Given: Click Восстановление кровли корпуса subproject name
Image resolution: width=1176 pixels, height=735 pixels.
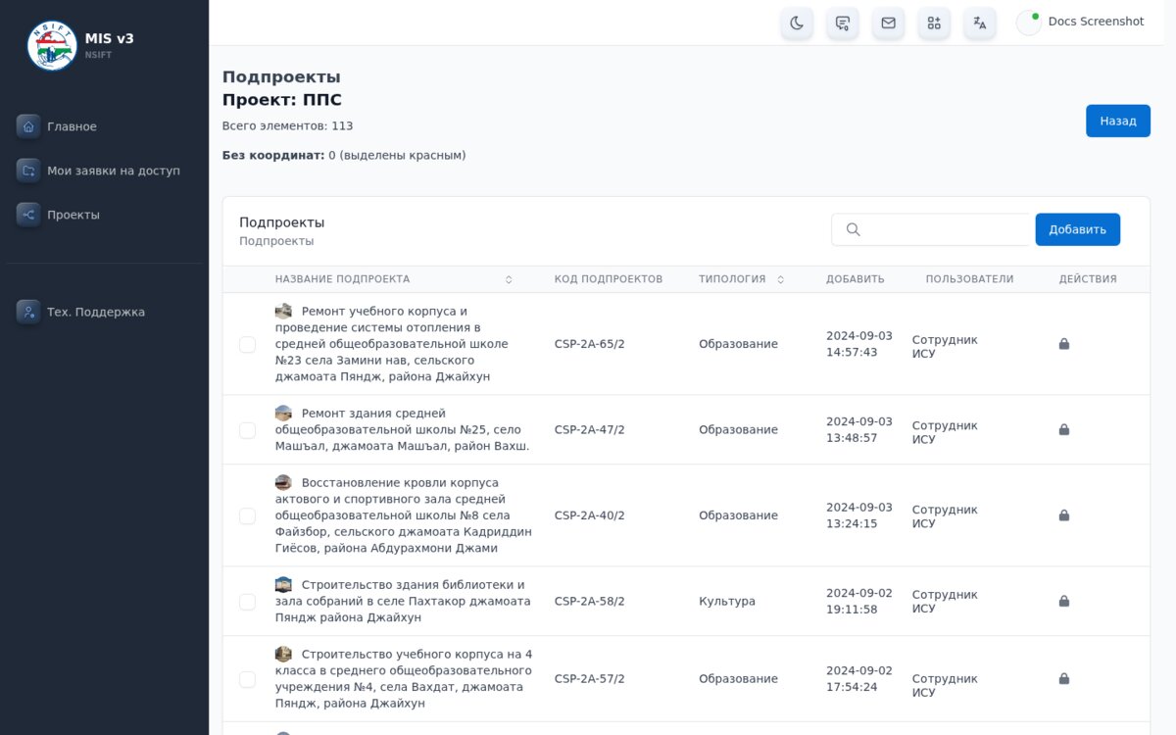Looking at the screenshot, I should point(404,515).
